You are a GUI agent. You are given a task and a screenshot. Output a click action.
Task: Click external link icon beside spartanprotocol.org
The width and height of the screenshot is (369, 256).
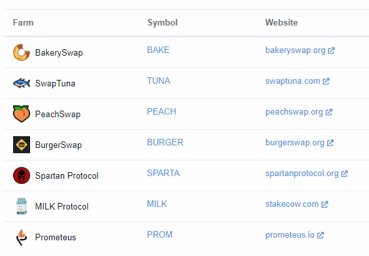click(x=345, y=174)
